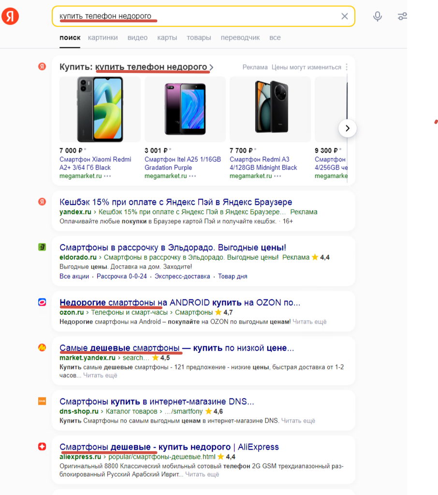Switch to the товары tab
This screenshot has width=438, height=495.
point(199,38)
